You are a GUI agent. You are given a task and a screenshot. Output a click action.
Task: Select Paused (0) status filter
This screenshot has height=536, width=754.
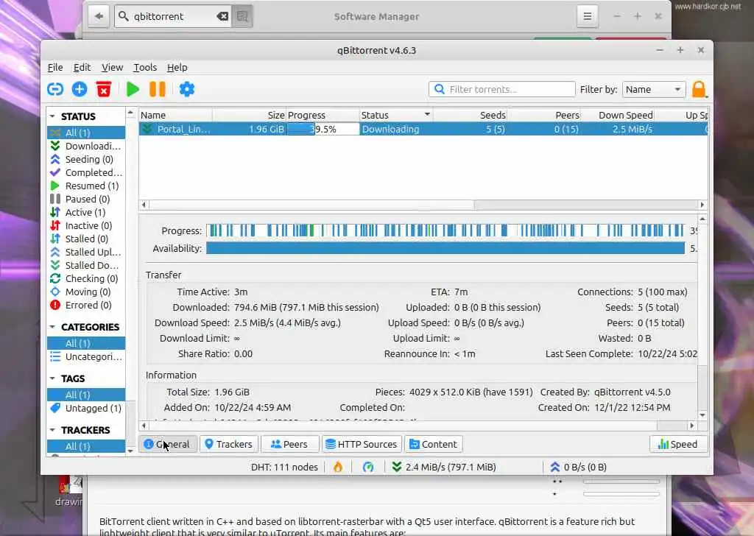pyautogui.click(x=86, y=199)
